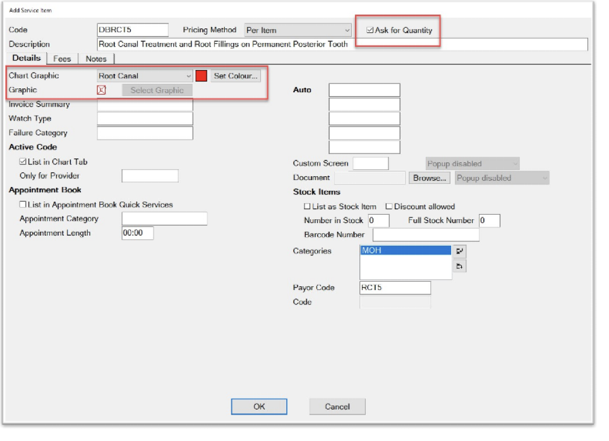Open the Popup disabled dropdown beside Custom Screen

[x=514, y=163]
